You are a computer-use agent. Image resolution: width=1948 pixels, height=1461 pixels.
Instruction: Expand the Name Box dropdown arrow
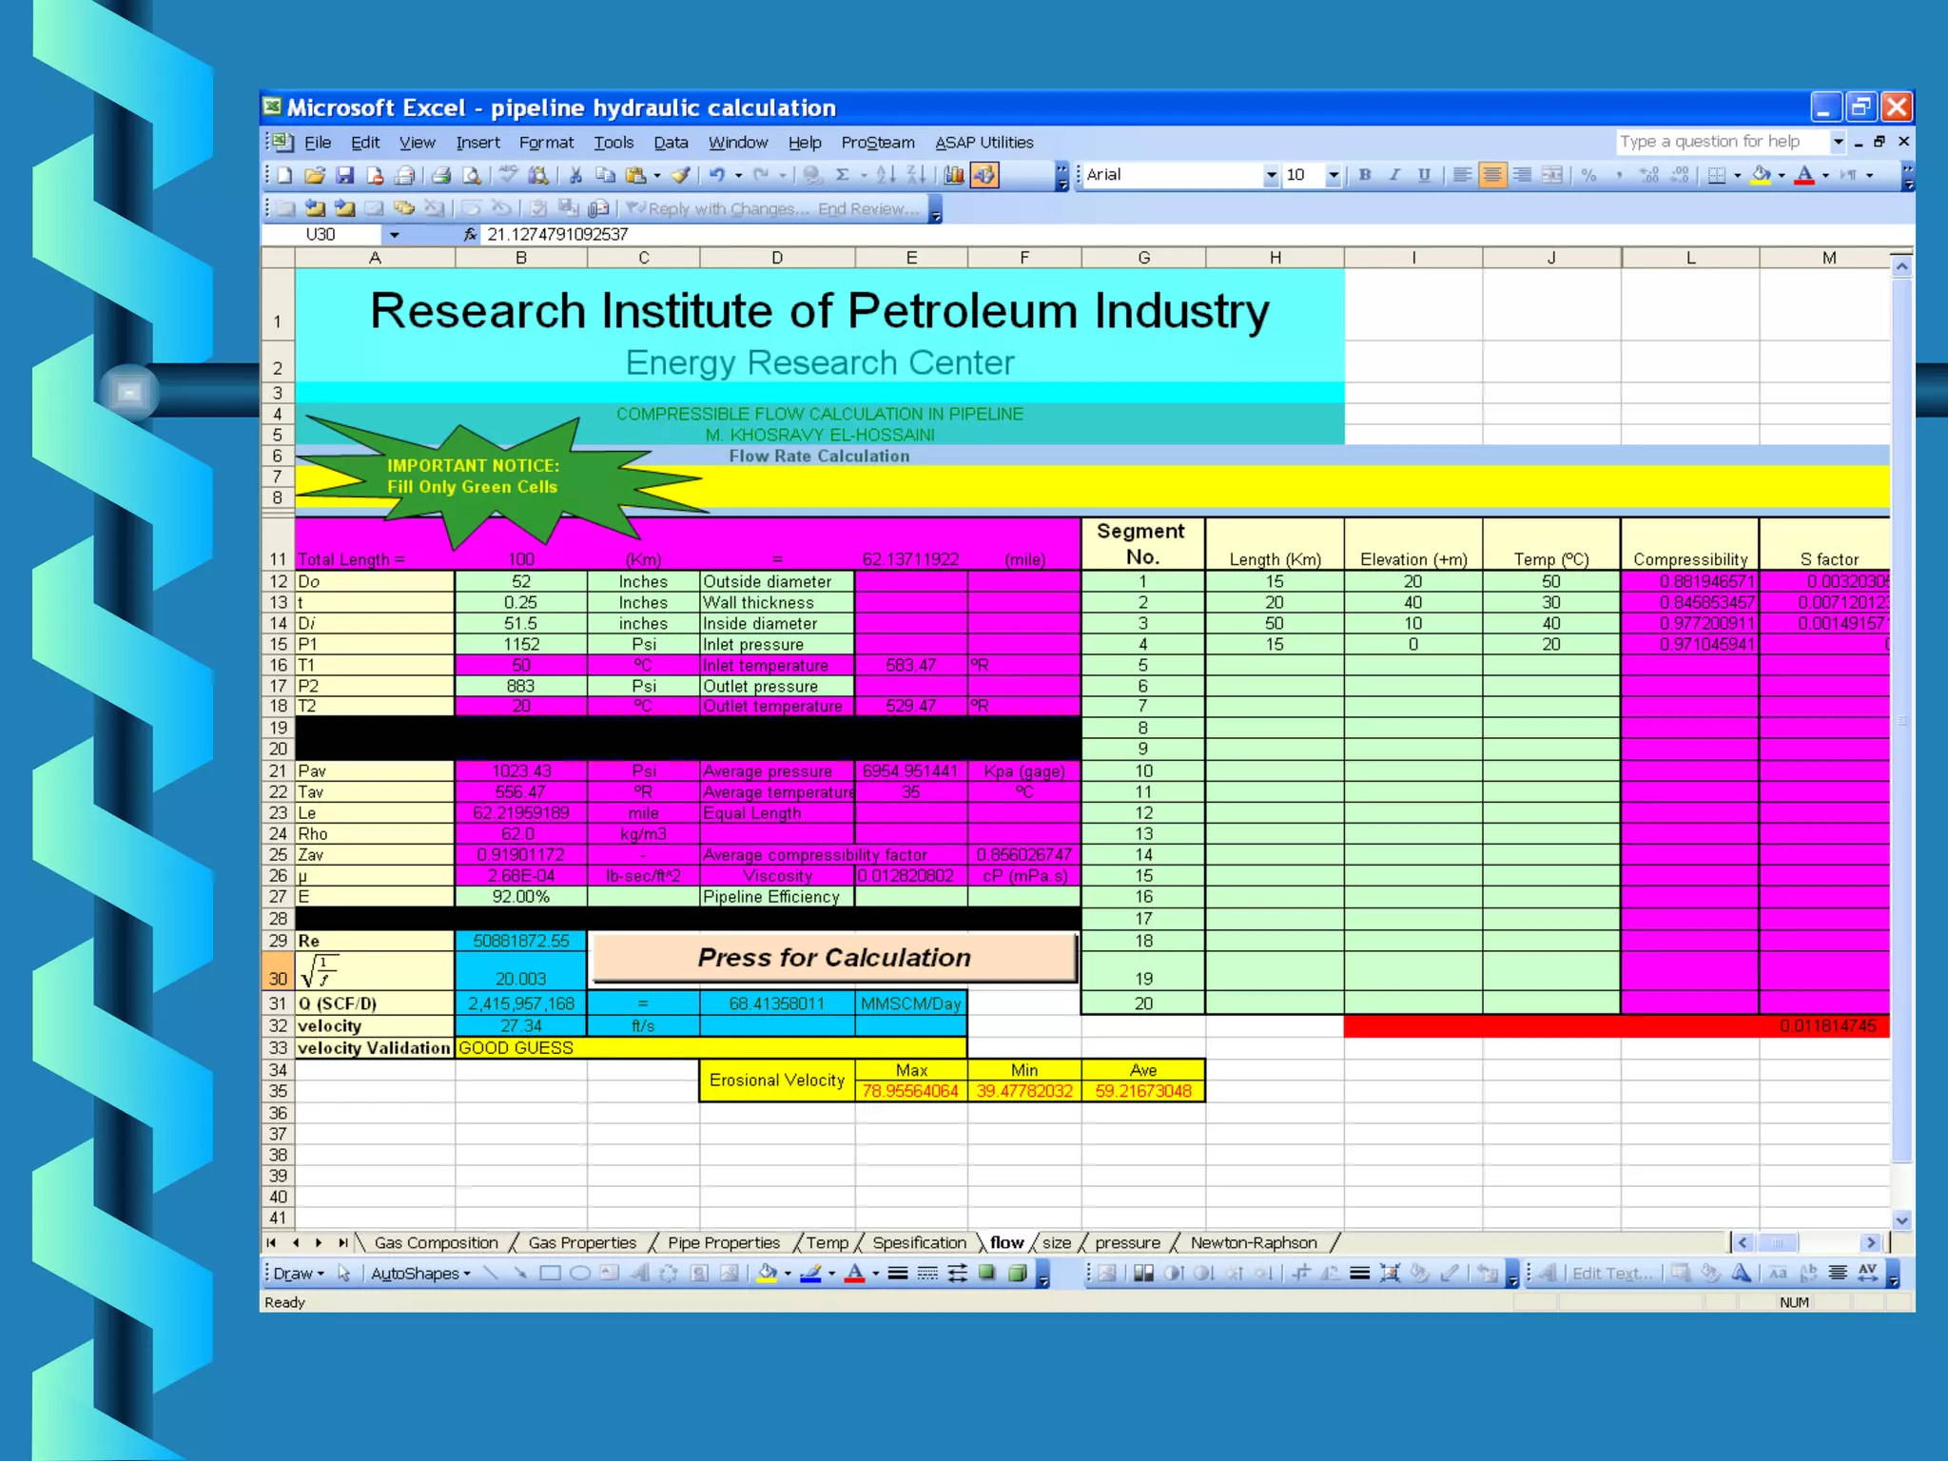[394, 234]
